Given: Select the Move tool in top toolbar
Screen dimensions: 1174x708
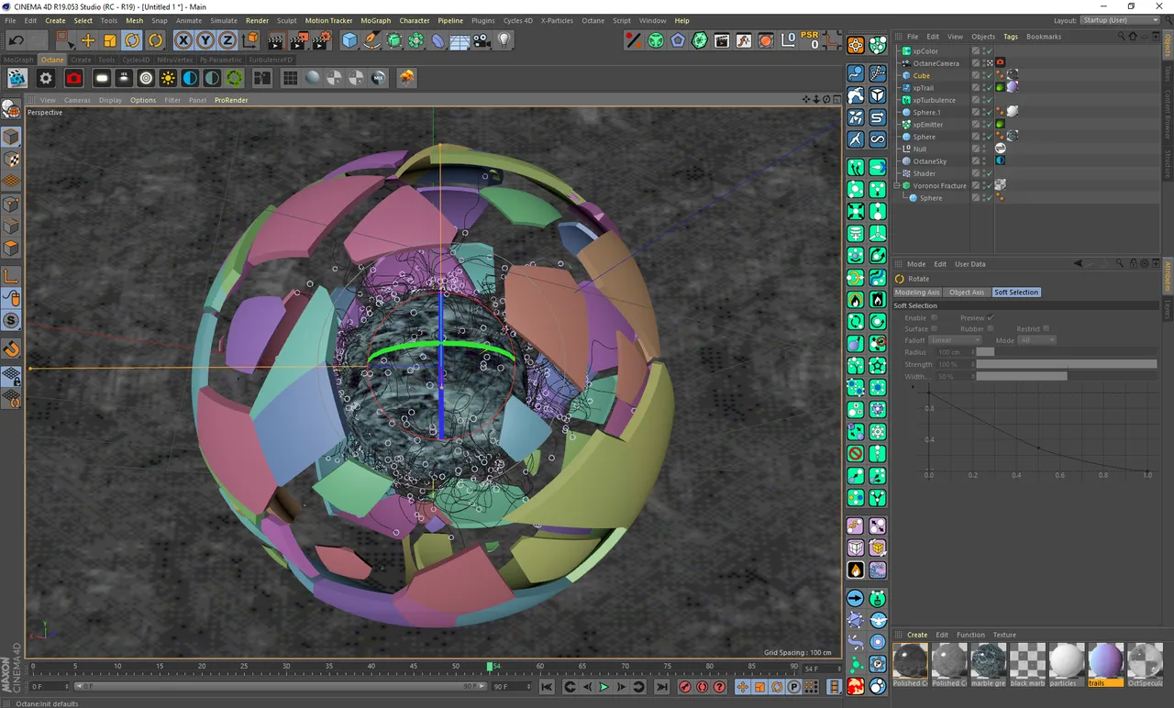Looking at the screenshot, I should (88, 40).
